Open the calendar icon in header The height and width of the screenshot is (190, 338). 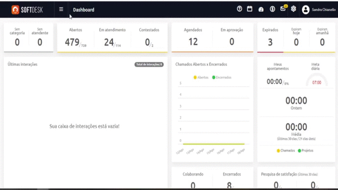point(250,9)
